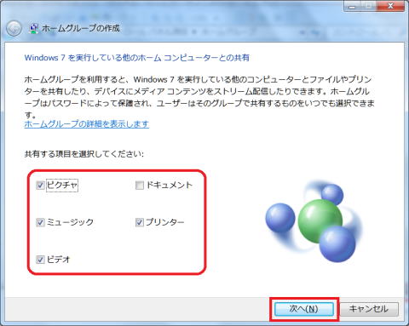The height and width of the screenshot is (326, 409).
Task: Click the 次へ(N) button
Action: coord(303,309)
